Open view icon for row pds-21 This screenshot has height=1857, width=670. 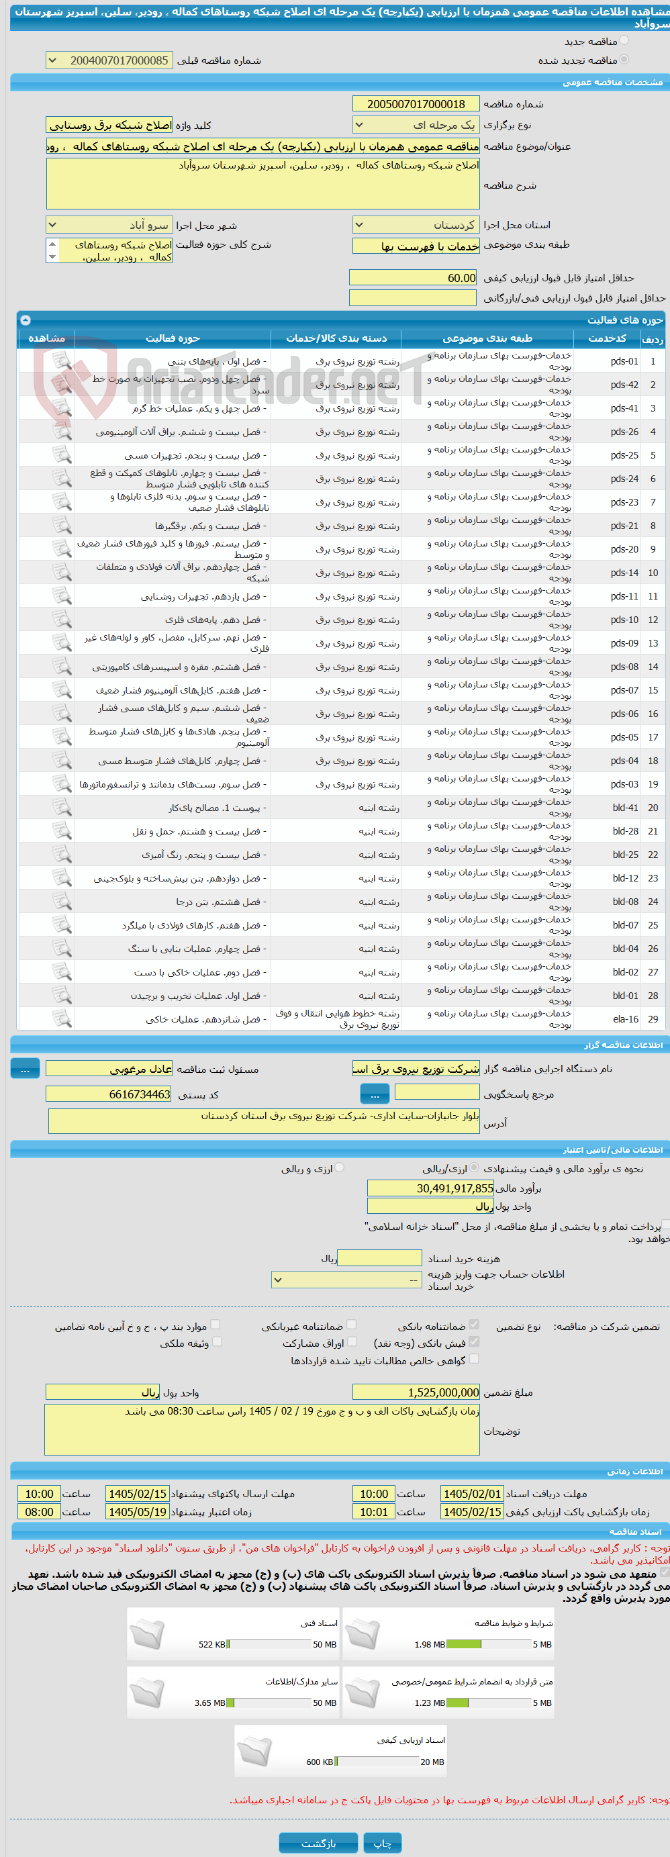(x=62, y=526)
